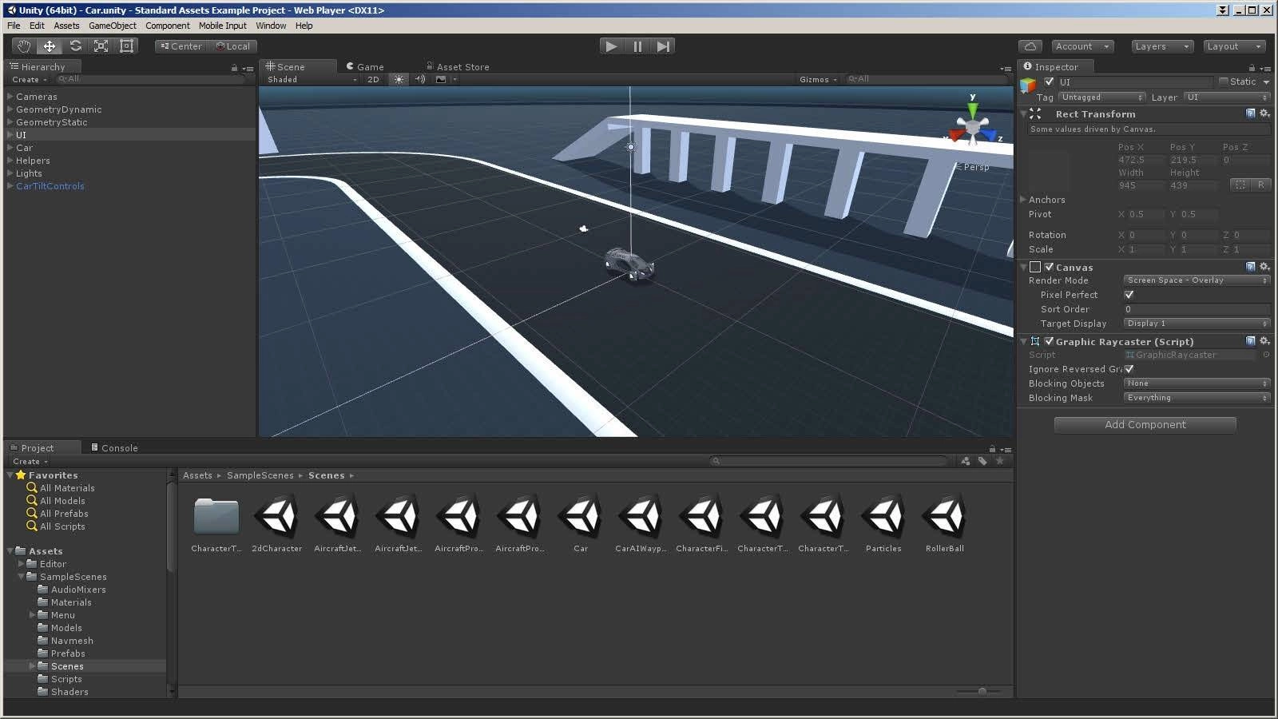Switch to the Console tab
The image size is (1278, 719).
click(114, 448)
